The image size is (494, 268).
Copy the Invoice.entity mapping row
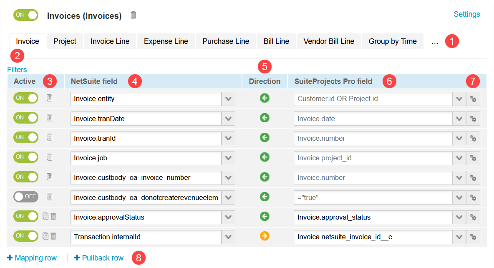(x=50, y=98)
